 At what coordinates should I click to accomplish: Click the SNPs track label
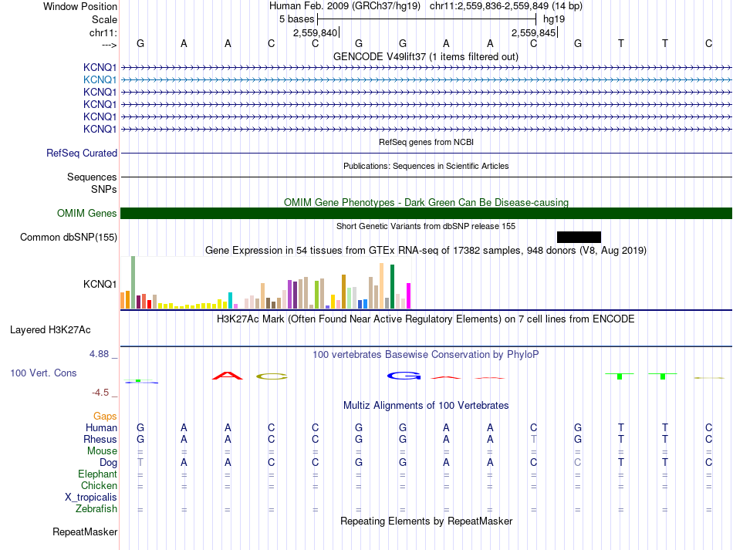pyautogui.click(x=104, y=189)
